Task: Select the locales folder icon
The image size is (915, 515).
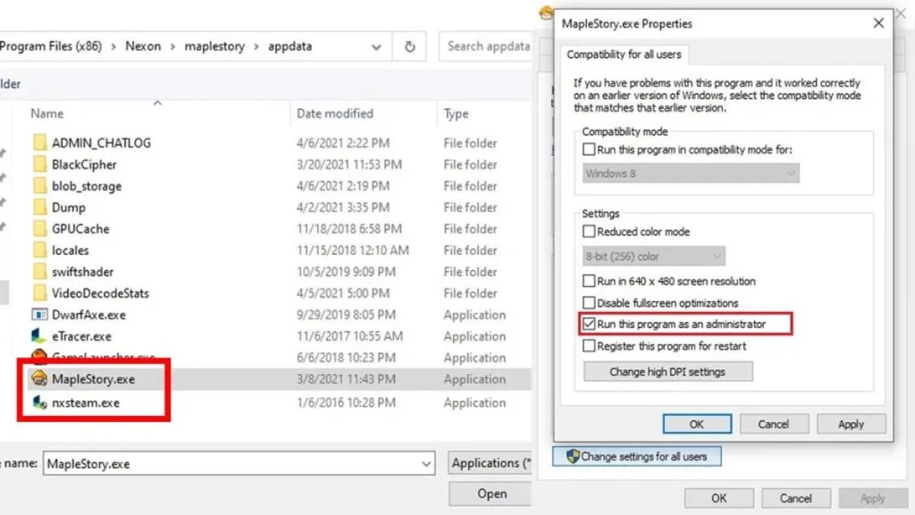Action: (x=40, y=249)
